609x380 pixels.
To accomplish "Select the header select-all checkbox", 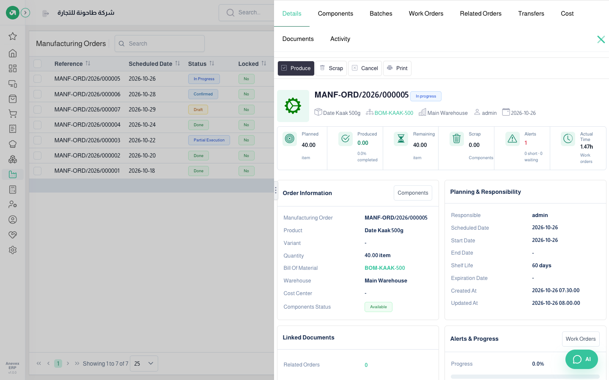I will coord(38,64).
